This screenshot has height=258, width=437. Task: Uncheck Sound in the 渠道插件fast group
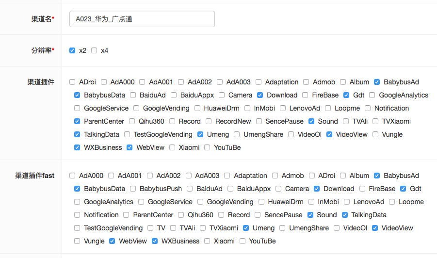point(310,215)
